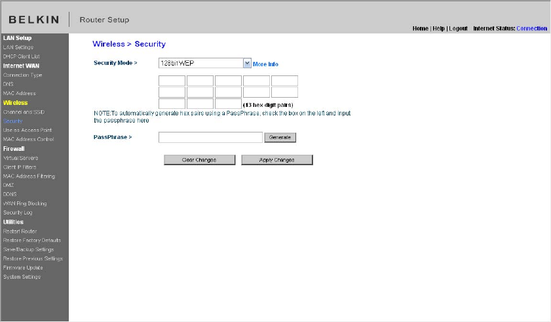Click the BELKIN logo
Screen dimensions: 551x322
(x=34, y=20)
